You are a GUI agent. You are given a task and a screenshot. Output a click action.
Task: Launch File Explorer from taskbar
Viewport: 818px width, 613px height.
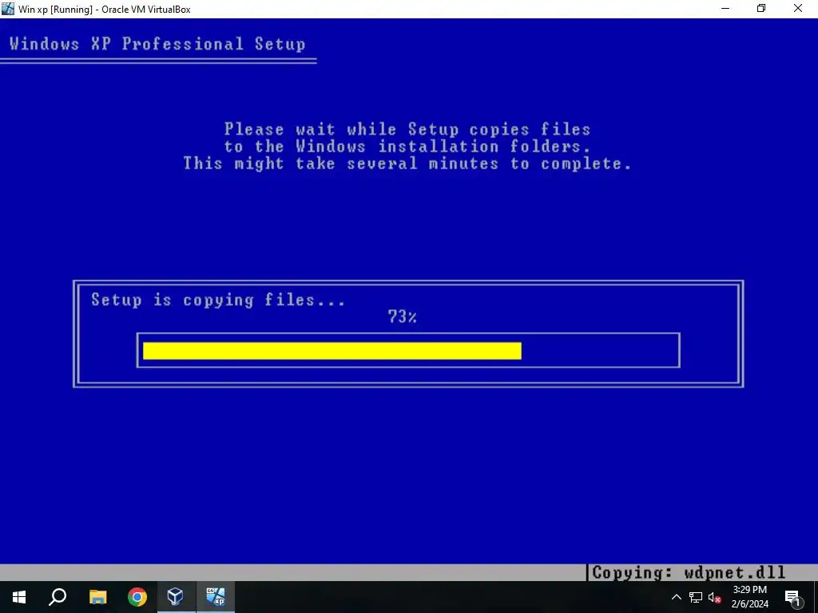(97, 597)
